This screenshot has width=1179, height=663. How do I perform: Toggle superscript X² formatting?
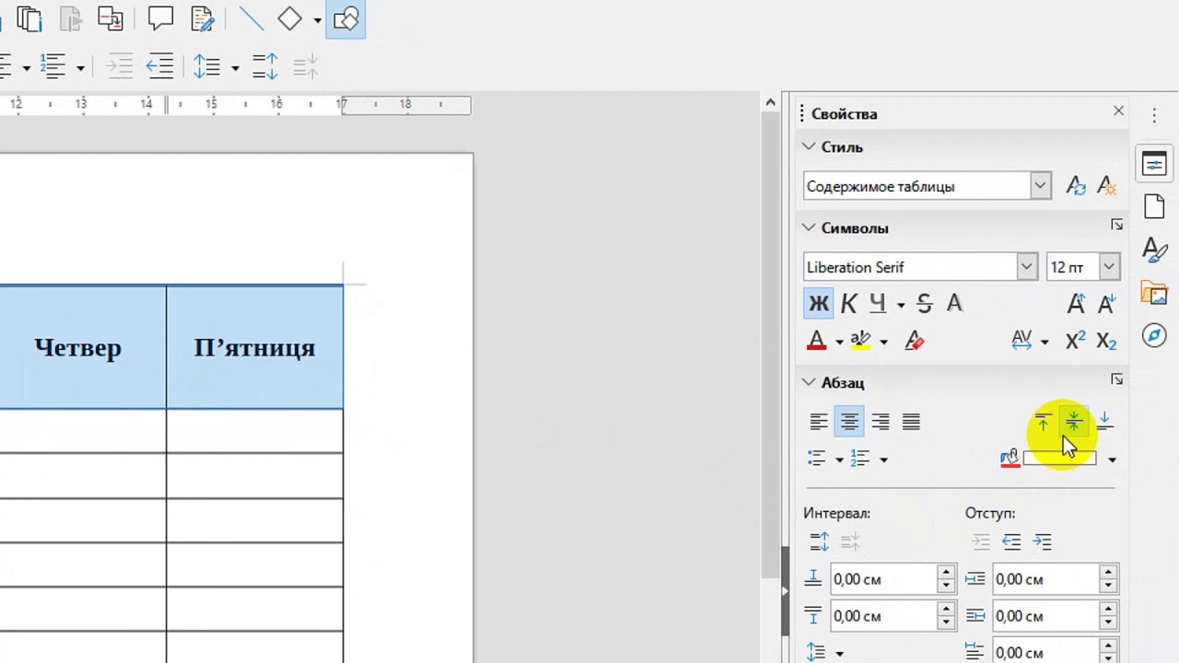coord(1075,341)
